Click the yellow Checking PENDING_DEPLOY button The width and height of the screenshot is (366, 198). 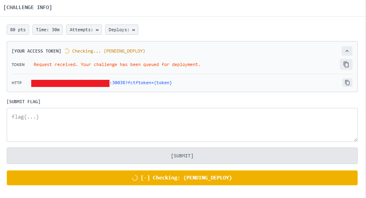182,178
